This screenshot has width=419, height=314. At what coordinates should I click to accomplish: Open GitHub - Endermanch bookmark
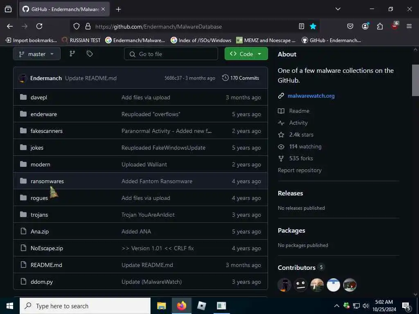coord(331,40)
